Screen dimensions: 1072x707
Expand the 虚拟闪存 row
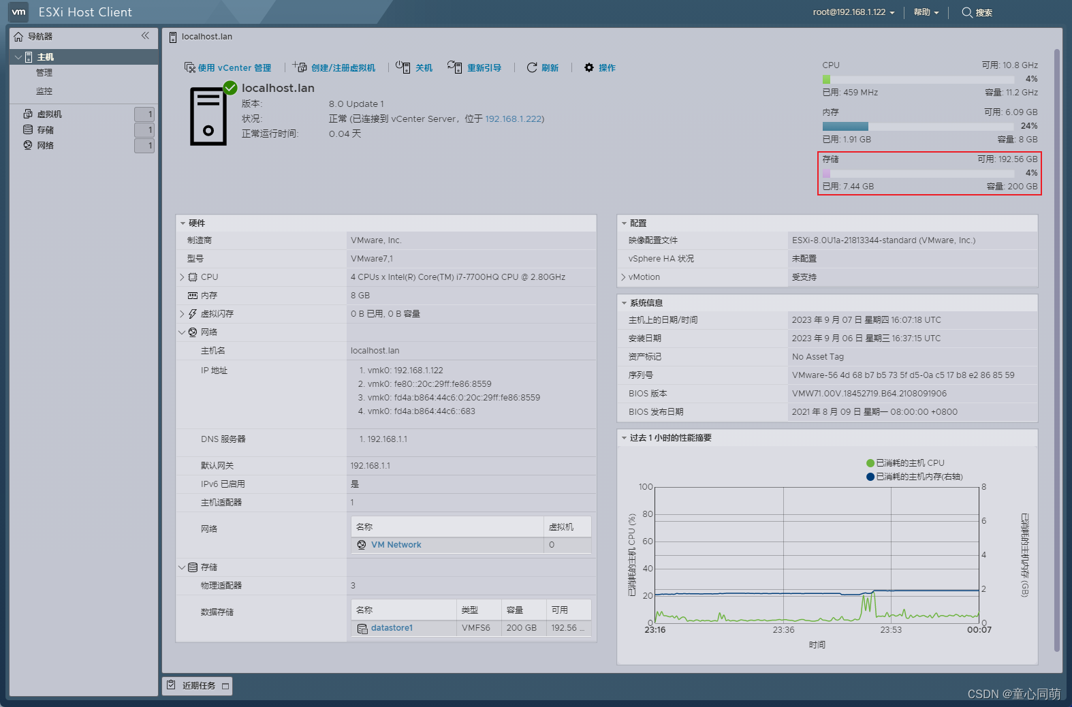click(x=182, y=314)
